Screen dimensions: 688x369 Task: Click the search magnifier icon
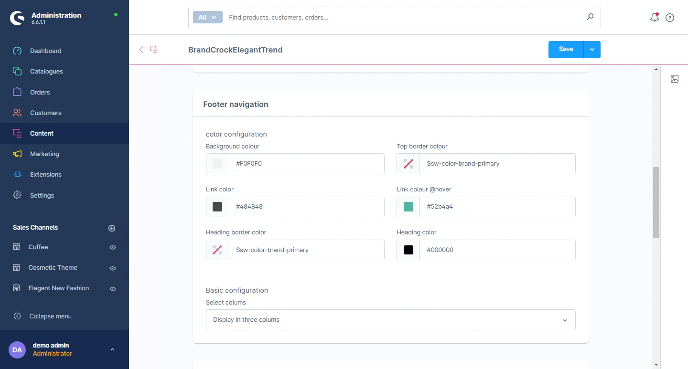coord(590,17)
